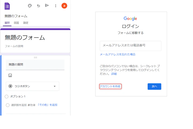This screenshot has height=129, width=193.
Task: Select the オプション 1 radio button
Action: 7,96
